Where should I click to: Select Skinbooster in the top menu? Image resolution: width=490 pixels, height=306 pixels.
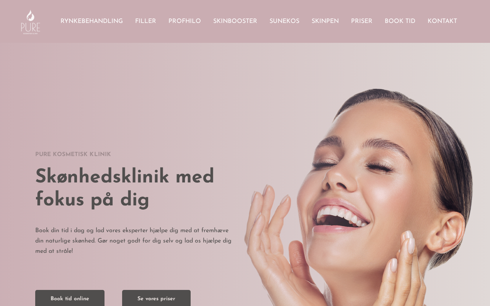point(235,21)
